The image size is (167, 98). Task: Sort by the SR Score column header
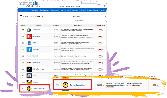coord(56,25)
